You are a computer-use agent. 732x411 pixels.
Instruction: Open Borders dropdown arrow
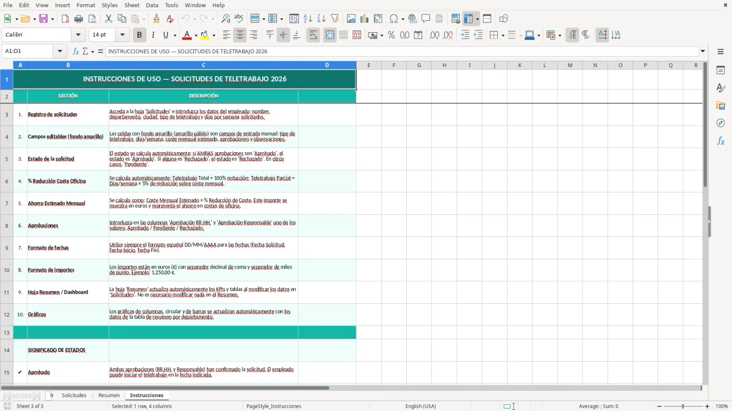tap(503, 35)
